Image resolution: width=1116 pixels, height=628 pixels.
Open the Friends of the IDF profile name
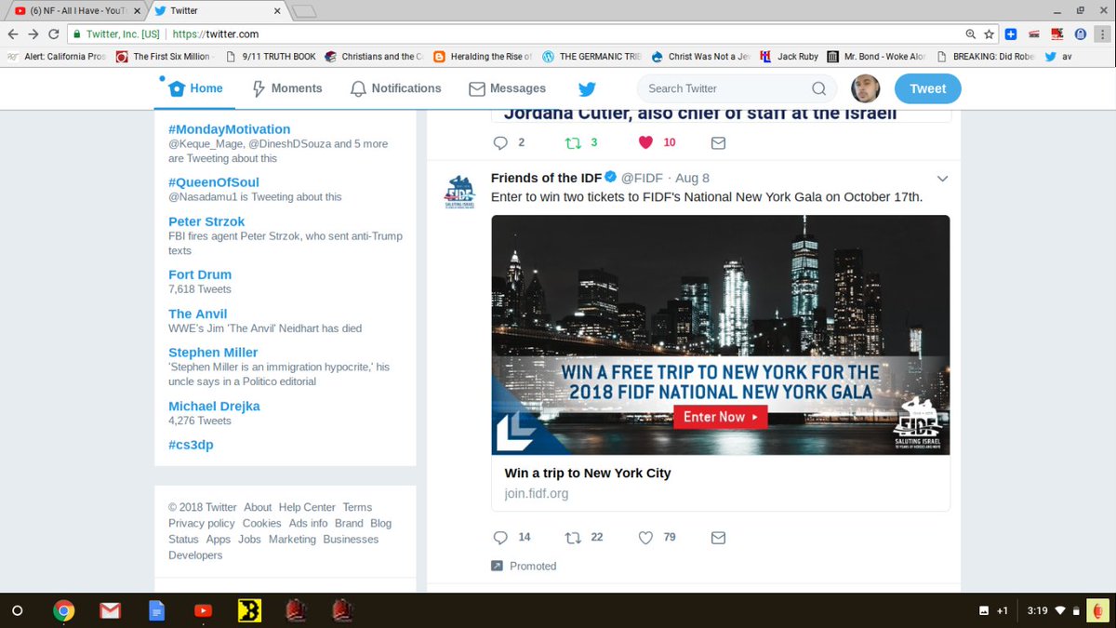(546, 178)
